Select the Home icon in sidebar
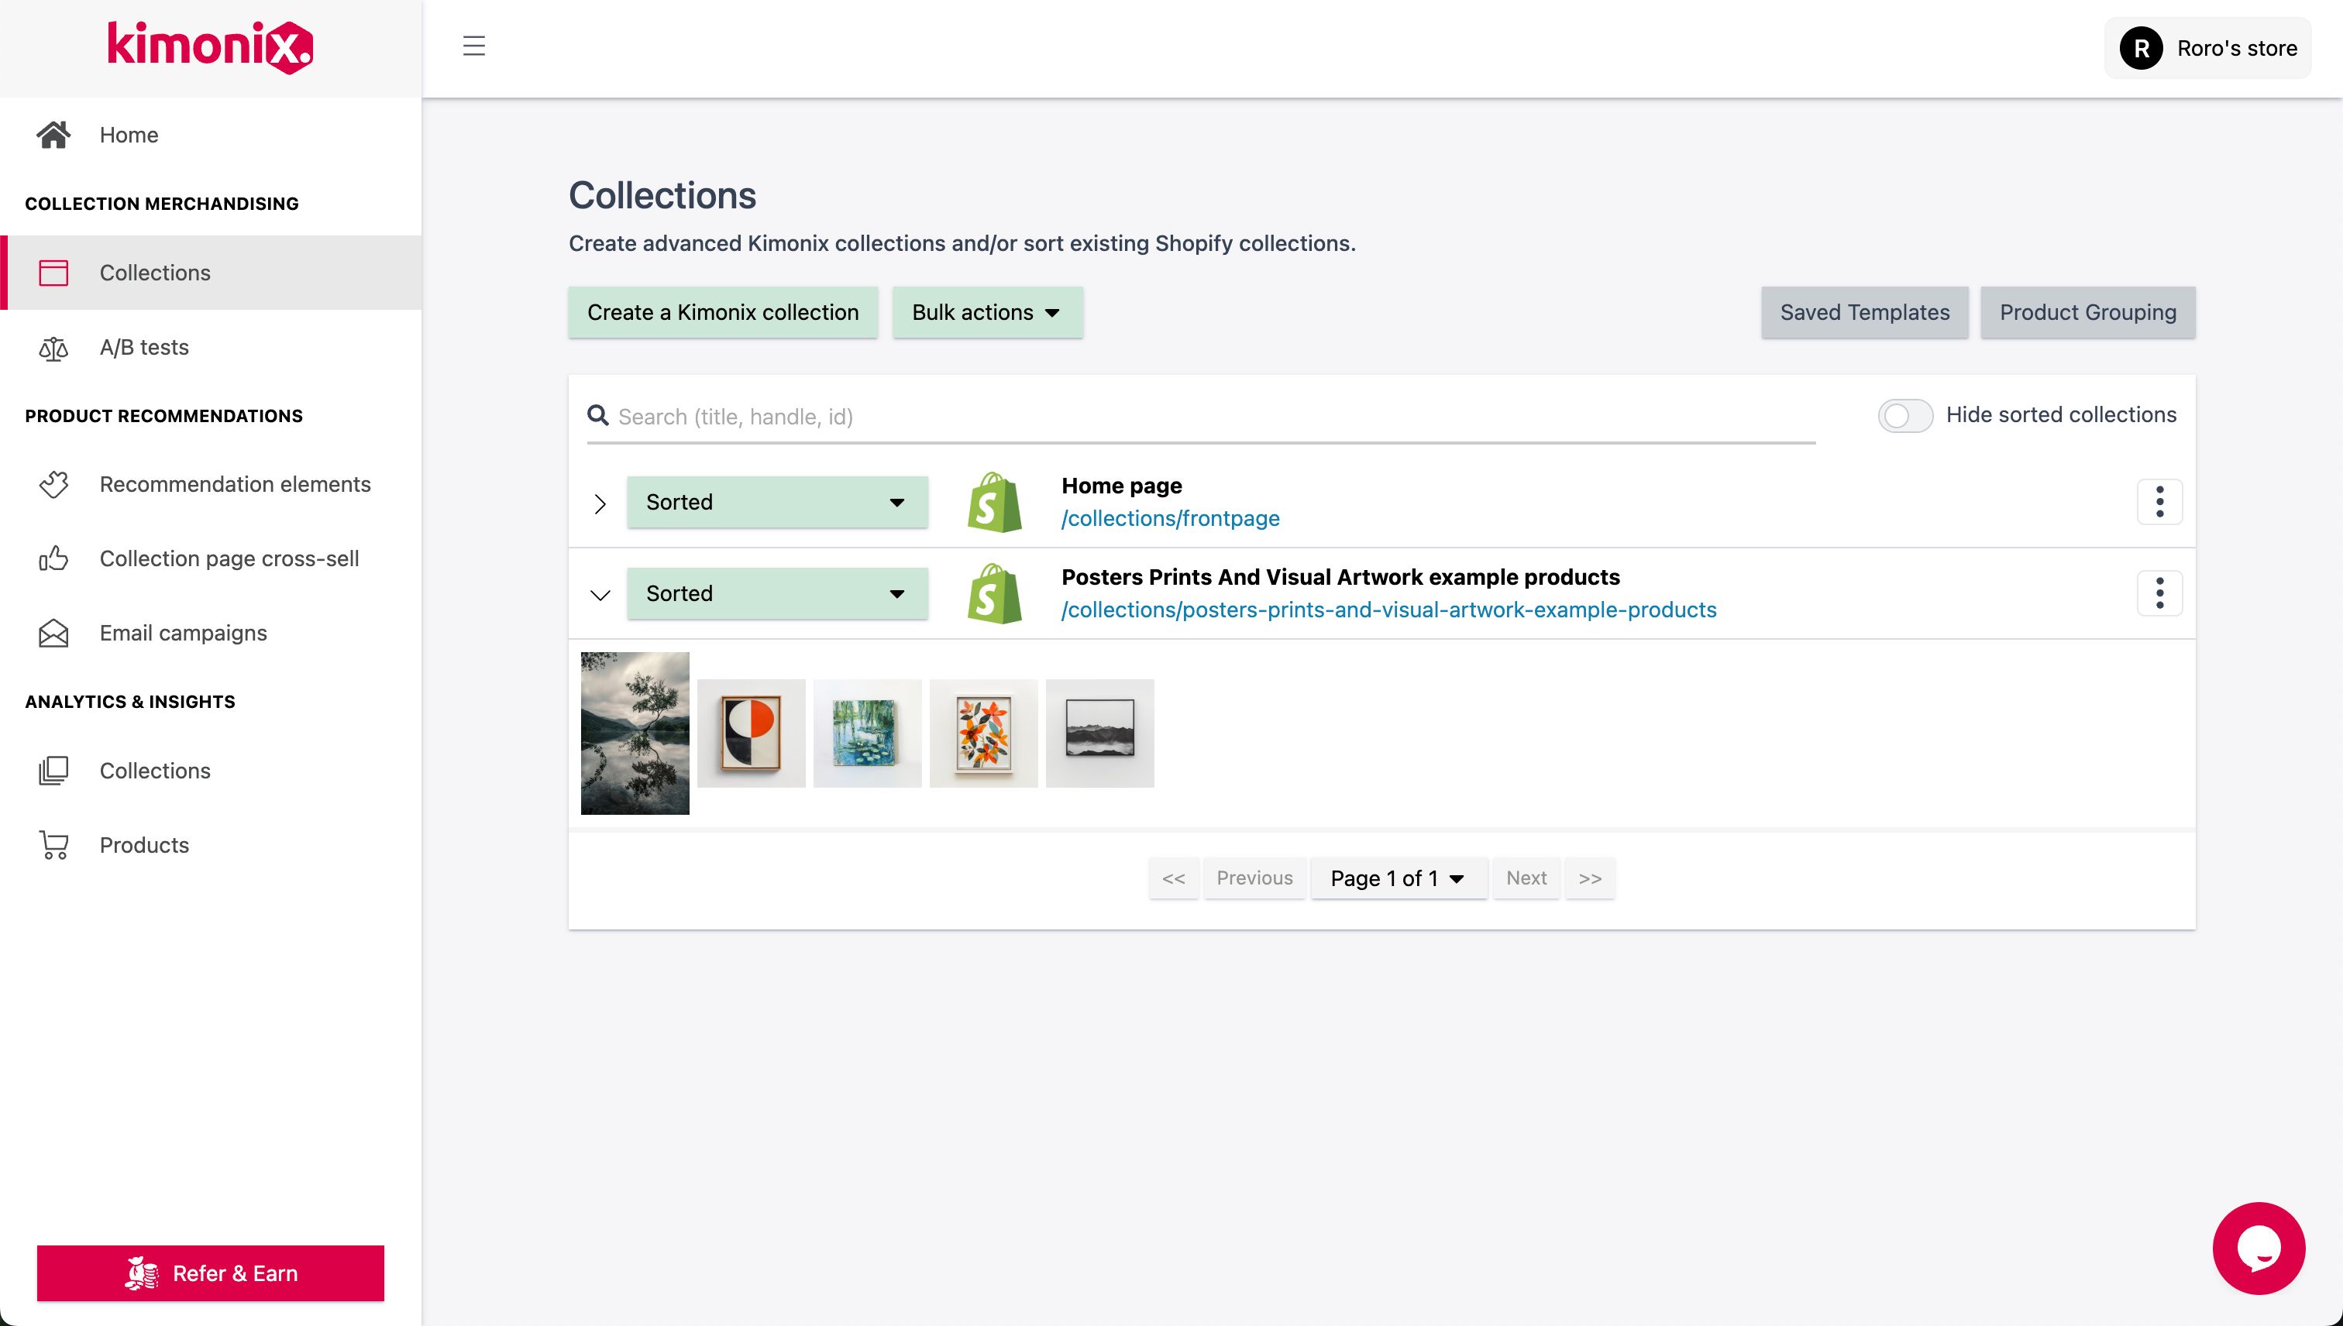 (53, 134)
